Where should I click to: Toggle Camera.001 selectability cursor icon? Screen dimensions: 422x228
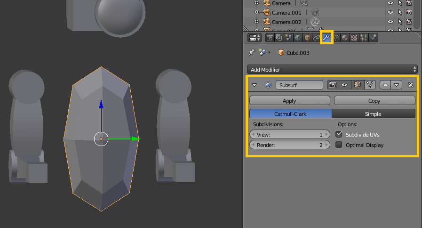(x=400, y=12)
